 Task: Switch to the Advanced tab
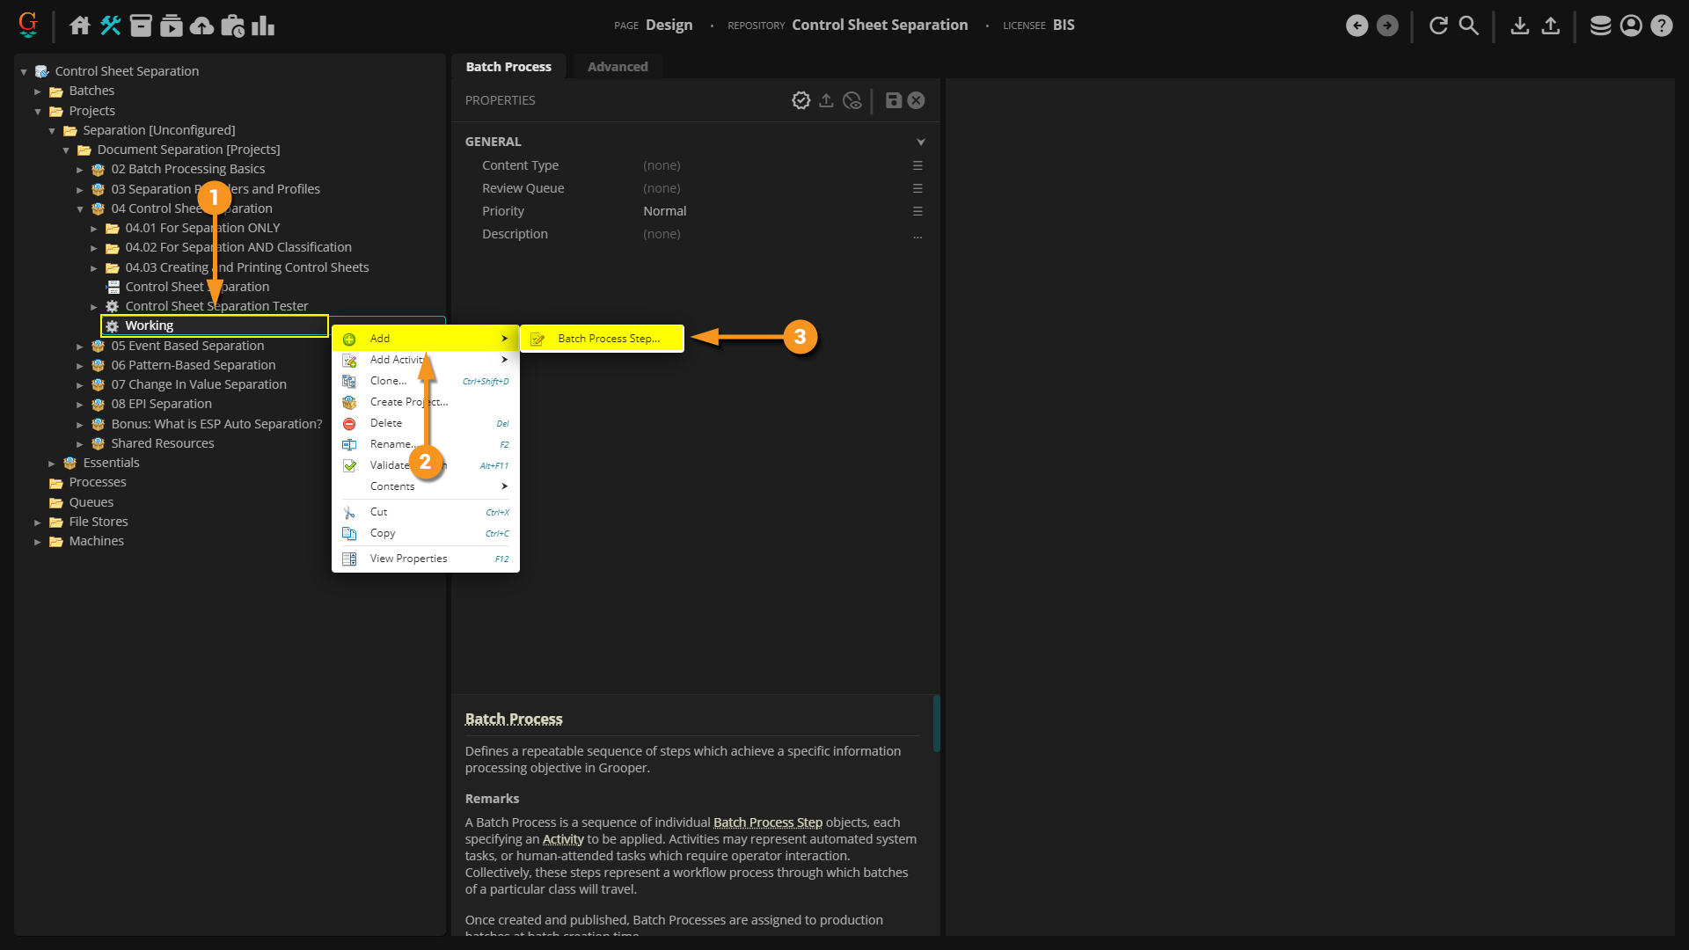(617, 67)
